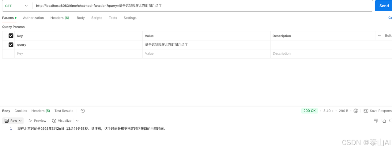
Task: Open the GET method dropdown
Action: click(x=17, y=6)
